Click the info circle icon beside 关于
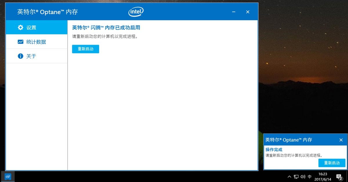348x182 pixels. [x=20, y=56]
